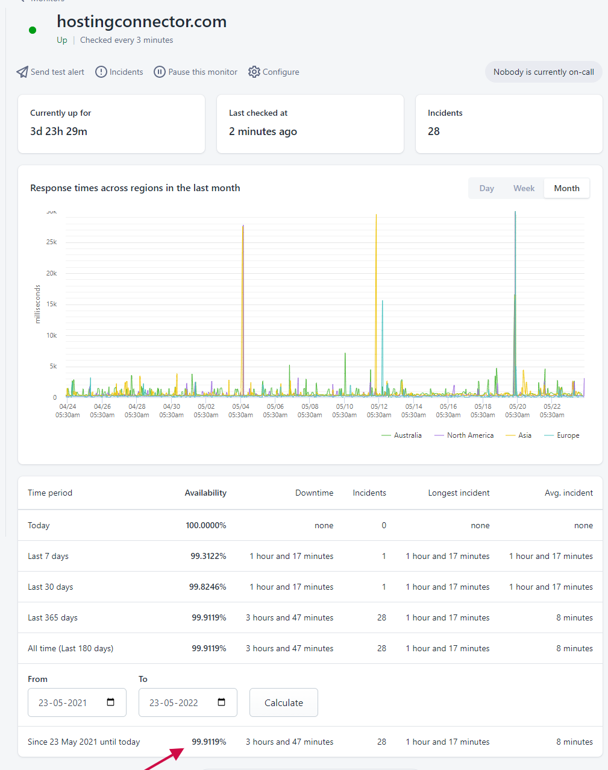Viewport: 608px width, 770px height.
Task: Click the Incidents count card
Action: coord(509,124)
